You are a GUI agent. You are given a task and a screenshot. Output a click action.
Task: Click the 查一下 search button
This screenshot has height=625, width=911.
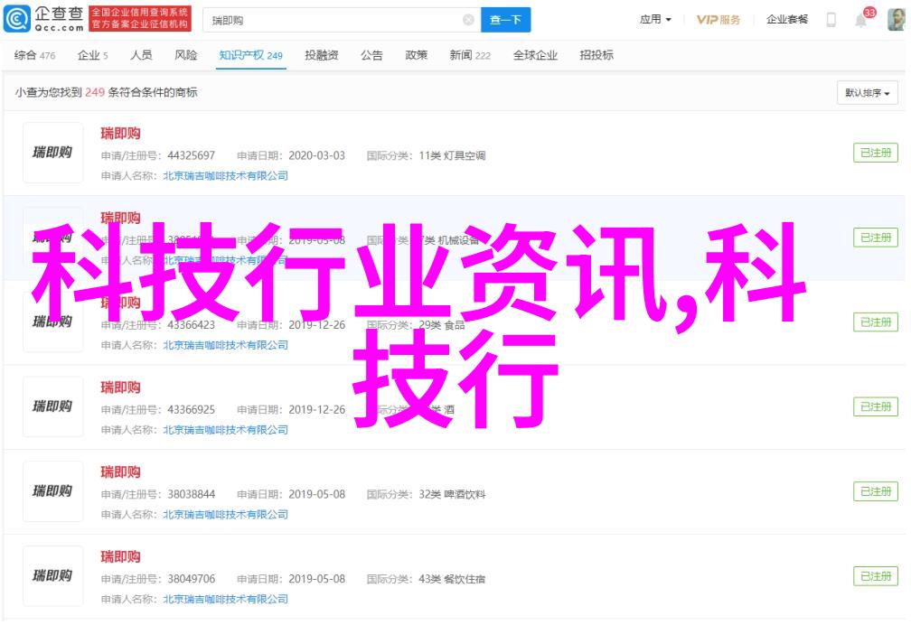pyautogui.click(x=505, y=21)
